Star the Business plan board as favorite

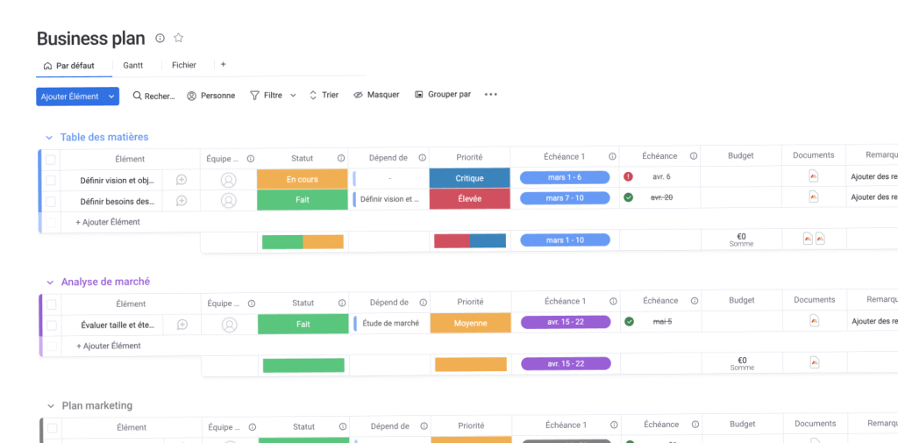pyautogui.click(x=178, y=38)
